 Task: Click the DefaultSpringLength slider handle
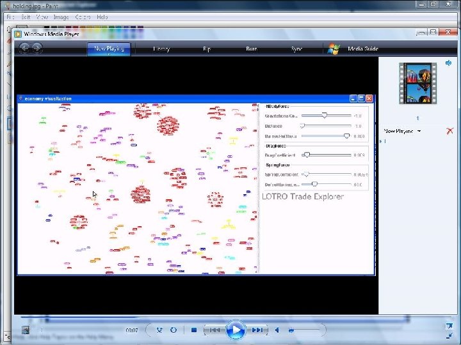pyautogui.click(x=314, y=184)
